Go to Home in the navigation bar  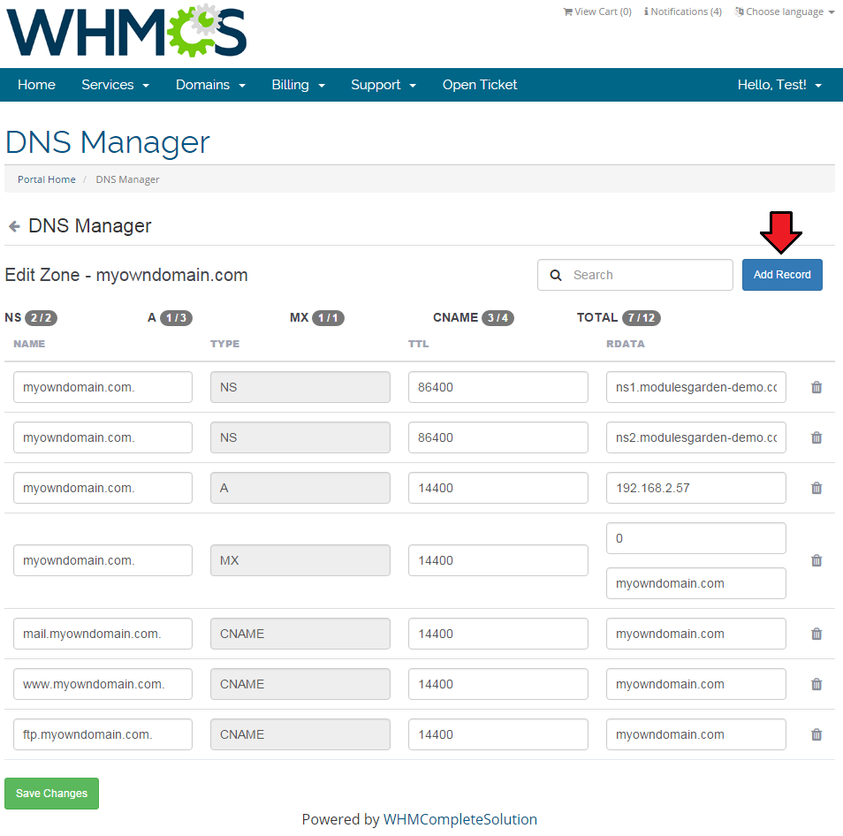[x=36, y=85]
